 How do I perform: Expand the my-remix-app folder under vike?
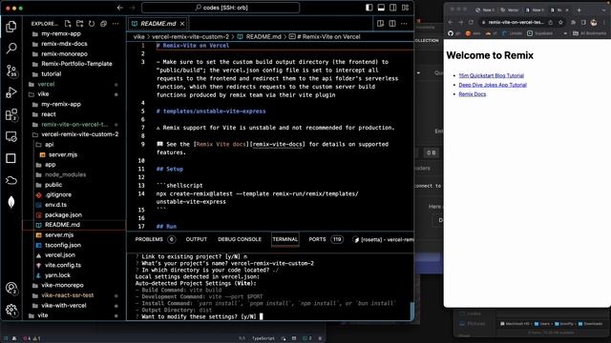pyautogui.click(x=74, y=104)
